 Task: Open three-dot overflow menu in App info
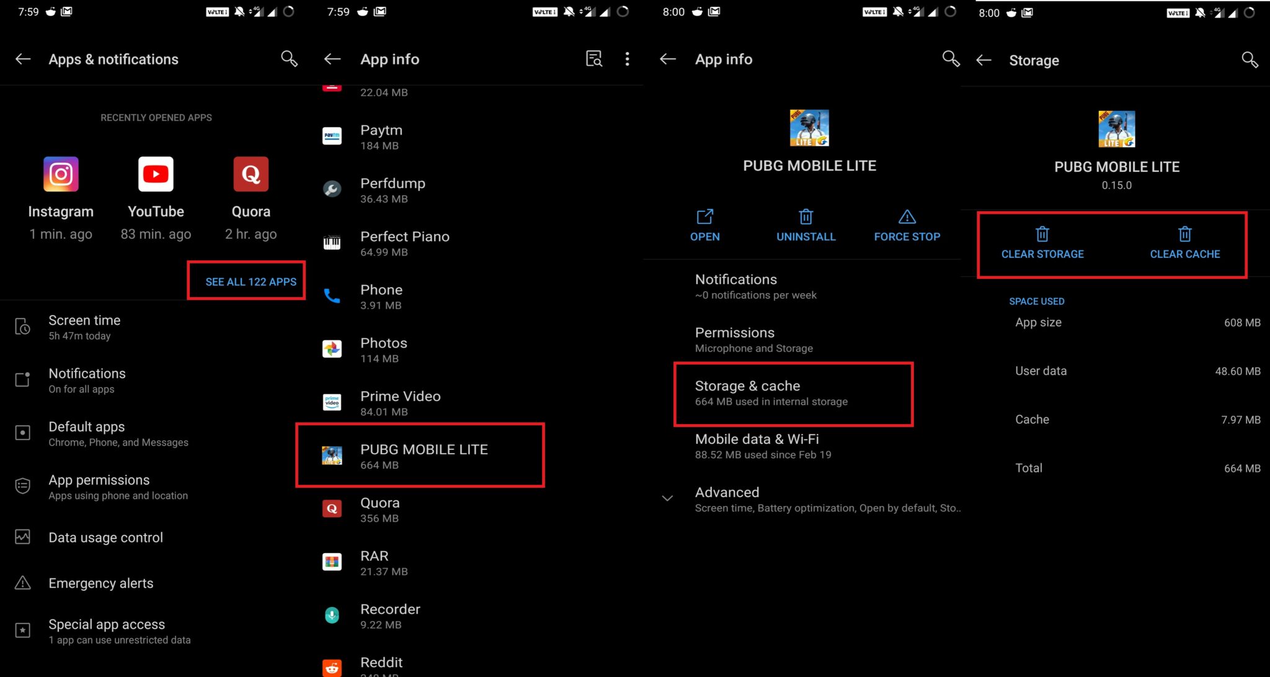[627, 59]
